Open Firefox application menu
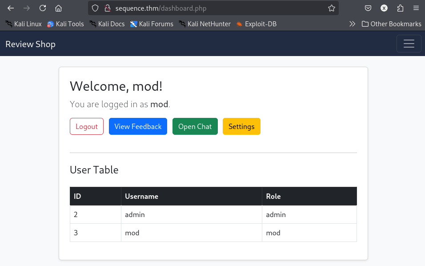 click(x=416, y=8)
